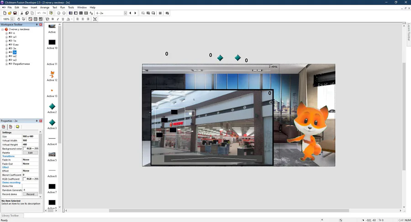Open the Arrange menu
Image resolution: width=411 pixels, height=222 pixels.
click(45, 8)
